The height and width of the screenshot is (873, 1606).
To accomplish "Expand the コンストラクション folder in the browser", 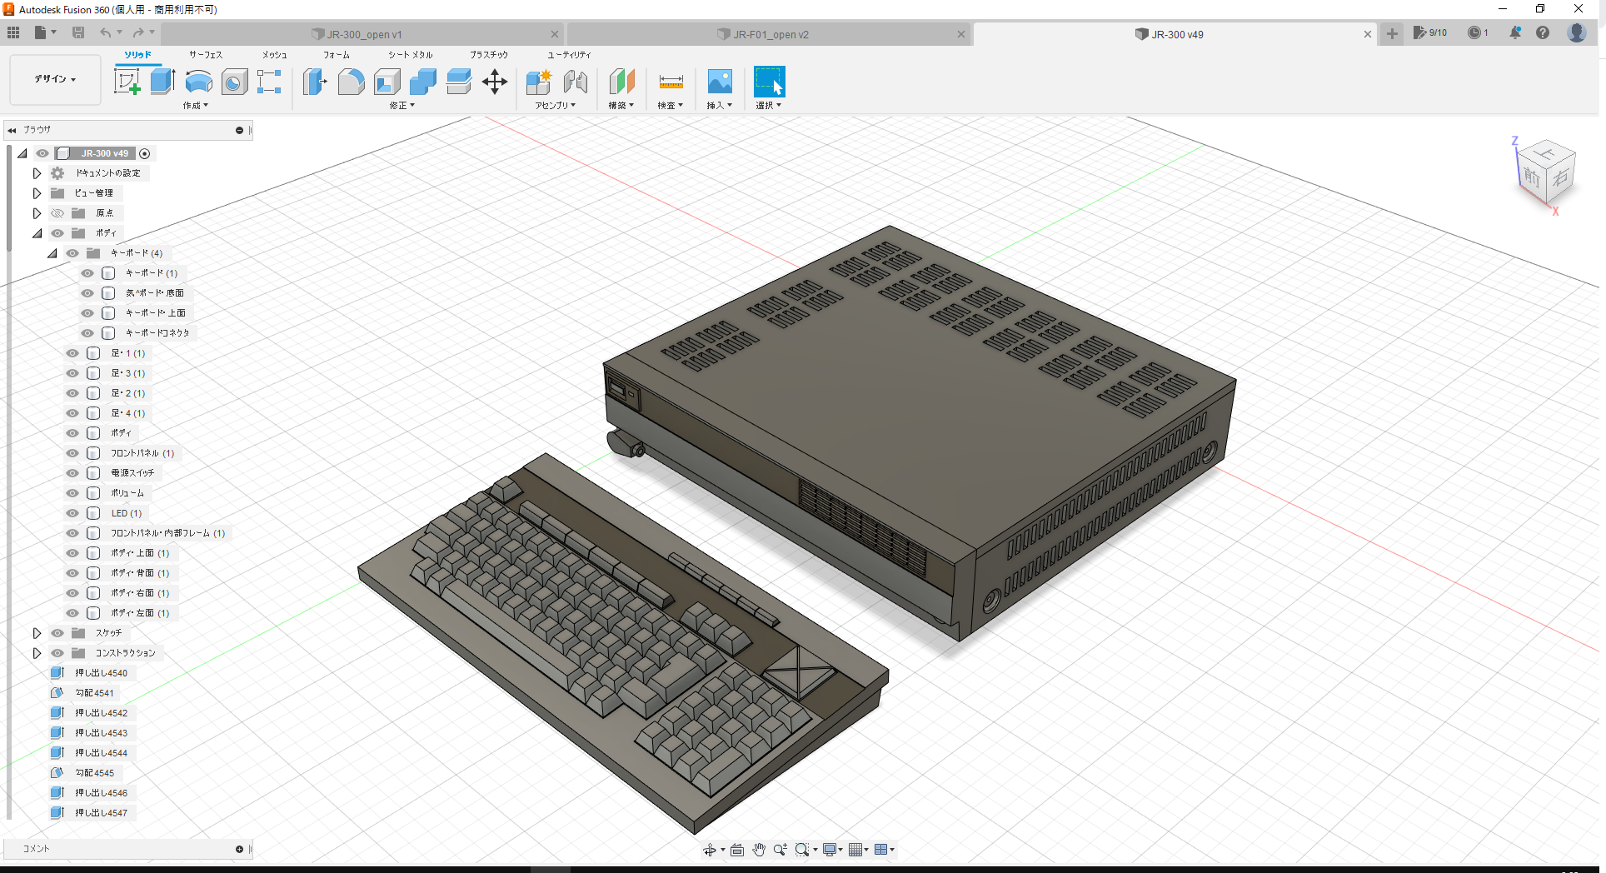I will pyautogui.click(x=37, y=652).
